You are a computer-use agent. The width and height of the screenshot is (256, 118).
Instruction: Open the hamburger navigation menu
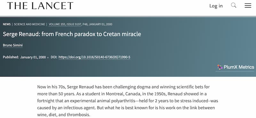coord(248,6)
